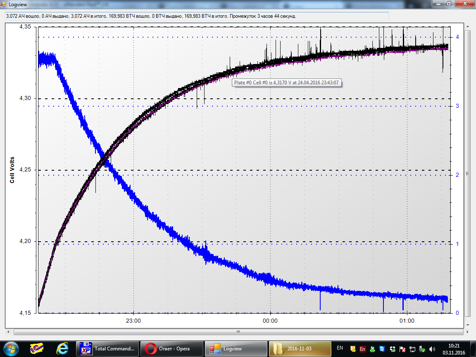
Task: Open the volume speaker tray icon
Action: point(432,349)
